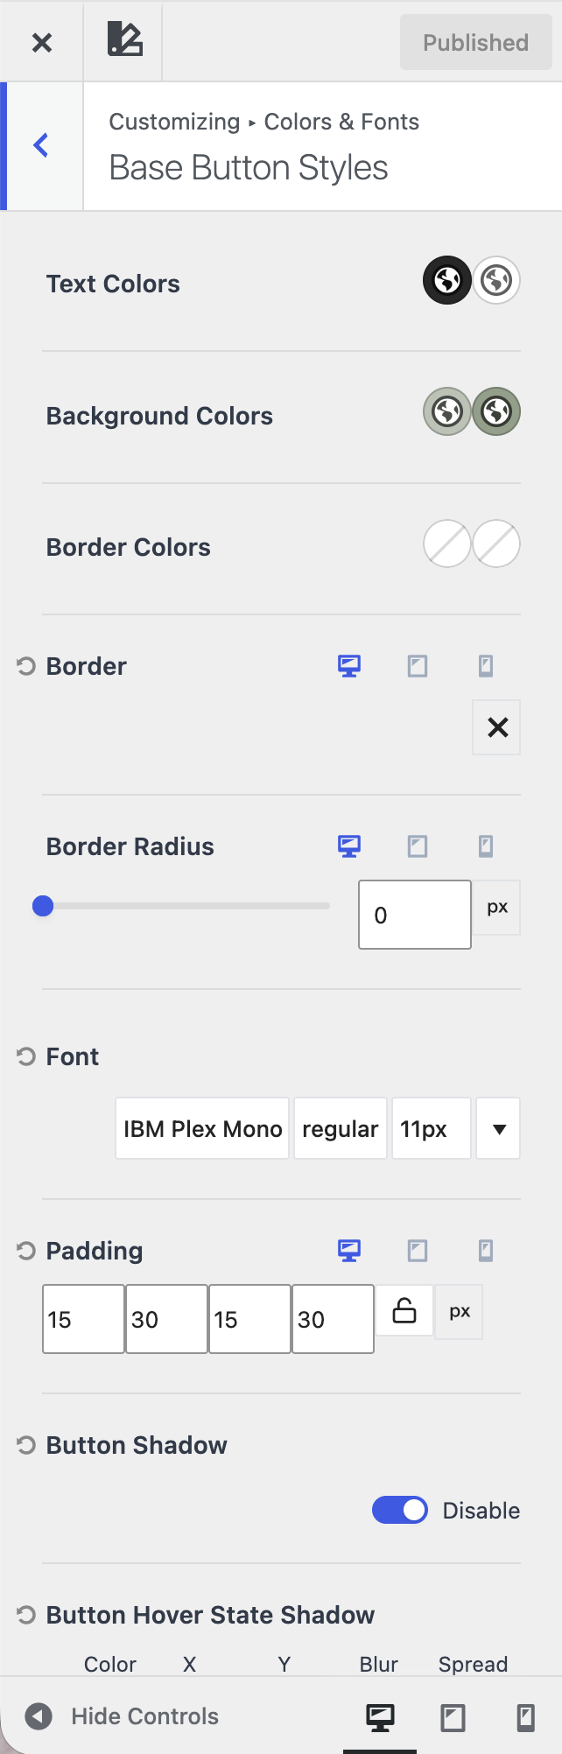Switch to mobile preview in the footer bar
This screenshot has height=1754, width=562.
[525, 1717]
